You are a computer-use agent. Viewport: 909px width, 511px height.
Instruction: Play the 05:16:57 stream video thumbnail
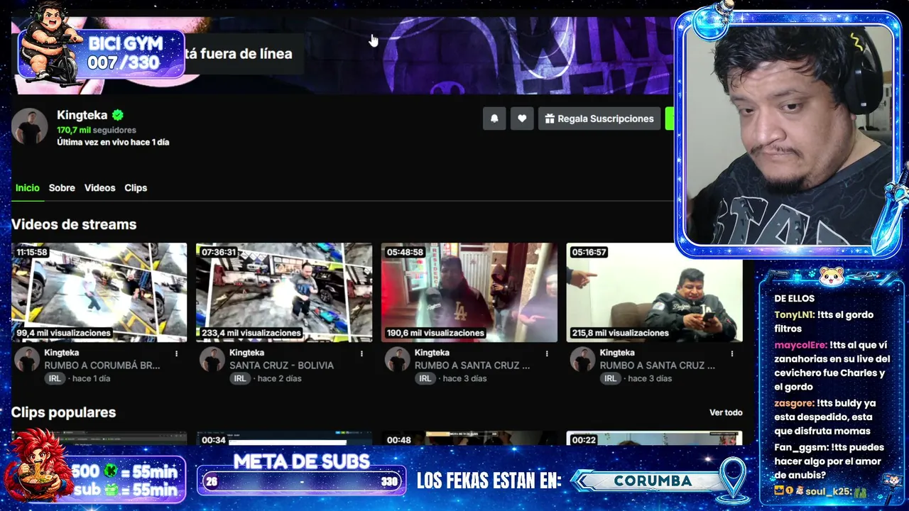(655, 292)
